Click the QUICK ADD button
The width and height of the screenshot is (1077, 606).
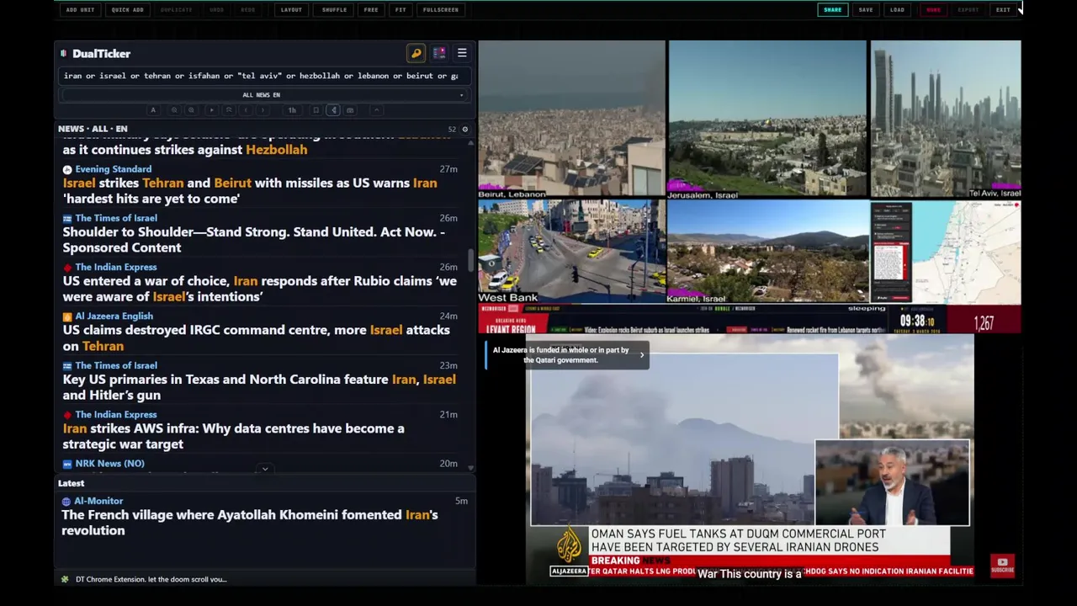click(127, 10)
